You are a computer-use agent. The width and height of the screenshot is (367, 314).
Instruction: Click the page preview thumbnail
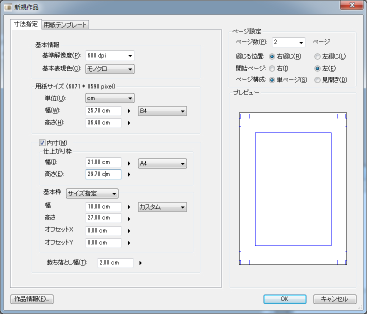click(293, 189)
